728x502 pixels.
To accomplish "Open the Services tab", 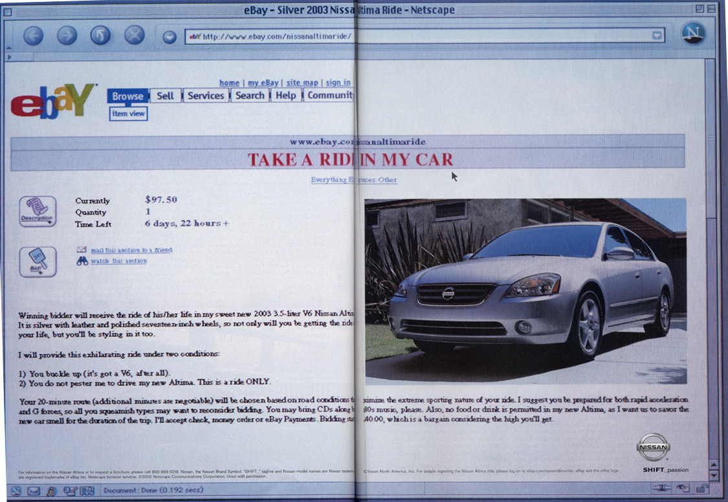I will click(206, 96).
